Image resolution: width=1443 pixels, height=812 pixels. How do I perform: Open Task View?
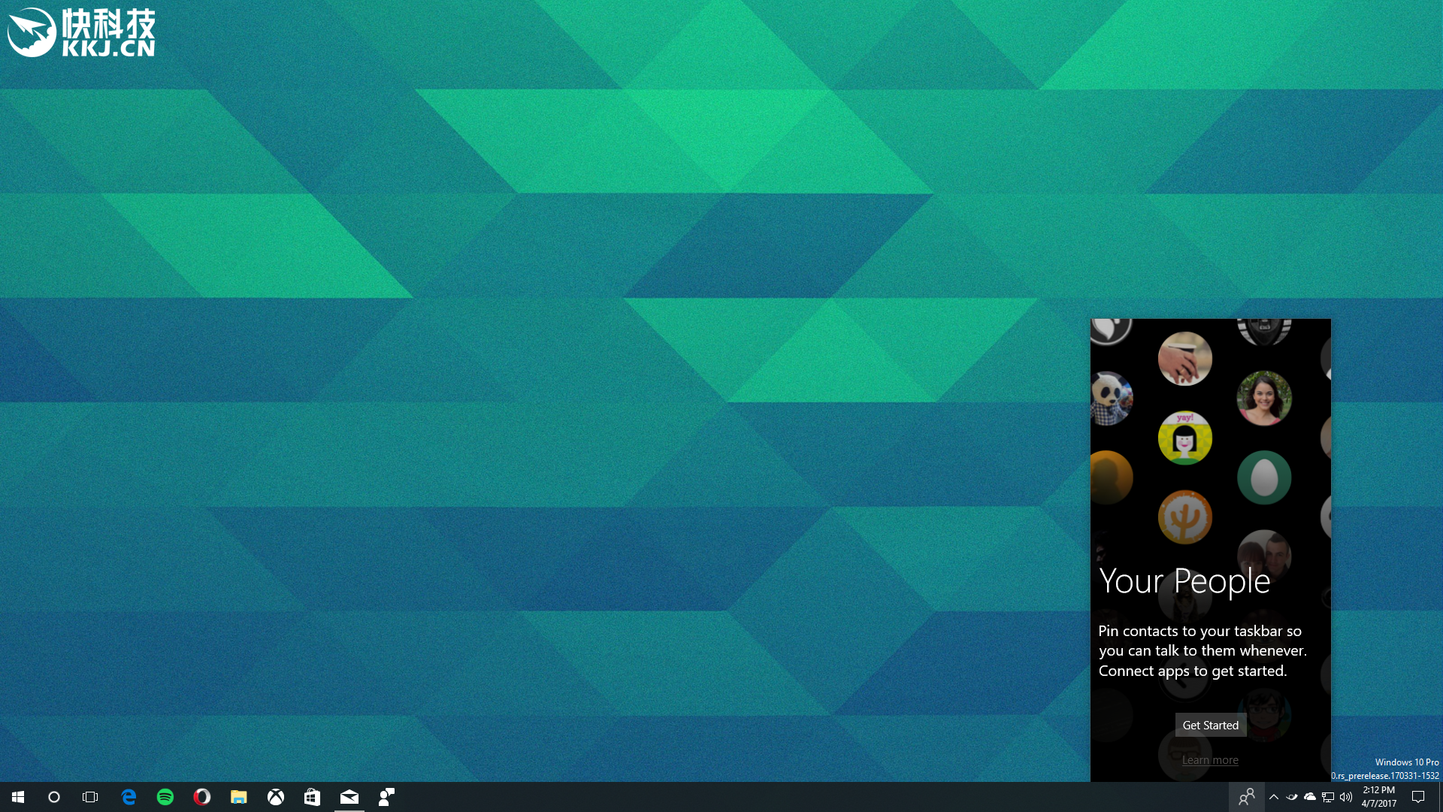tap(90, 797)
